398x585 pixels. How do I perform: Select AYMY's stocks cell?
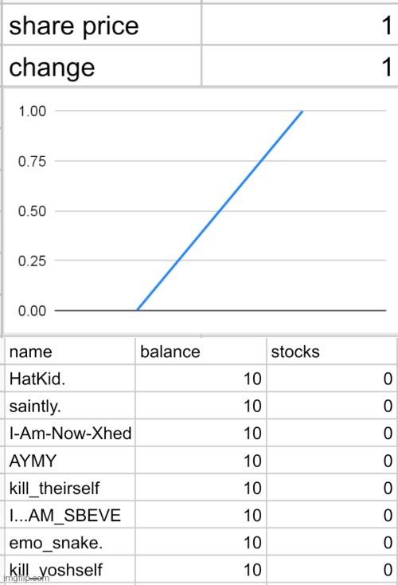(x=332, y=461)
